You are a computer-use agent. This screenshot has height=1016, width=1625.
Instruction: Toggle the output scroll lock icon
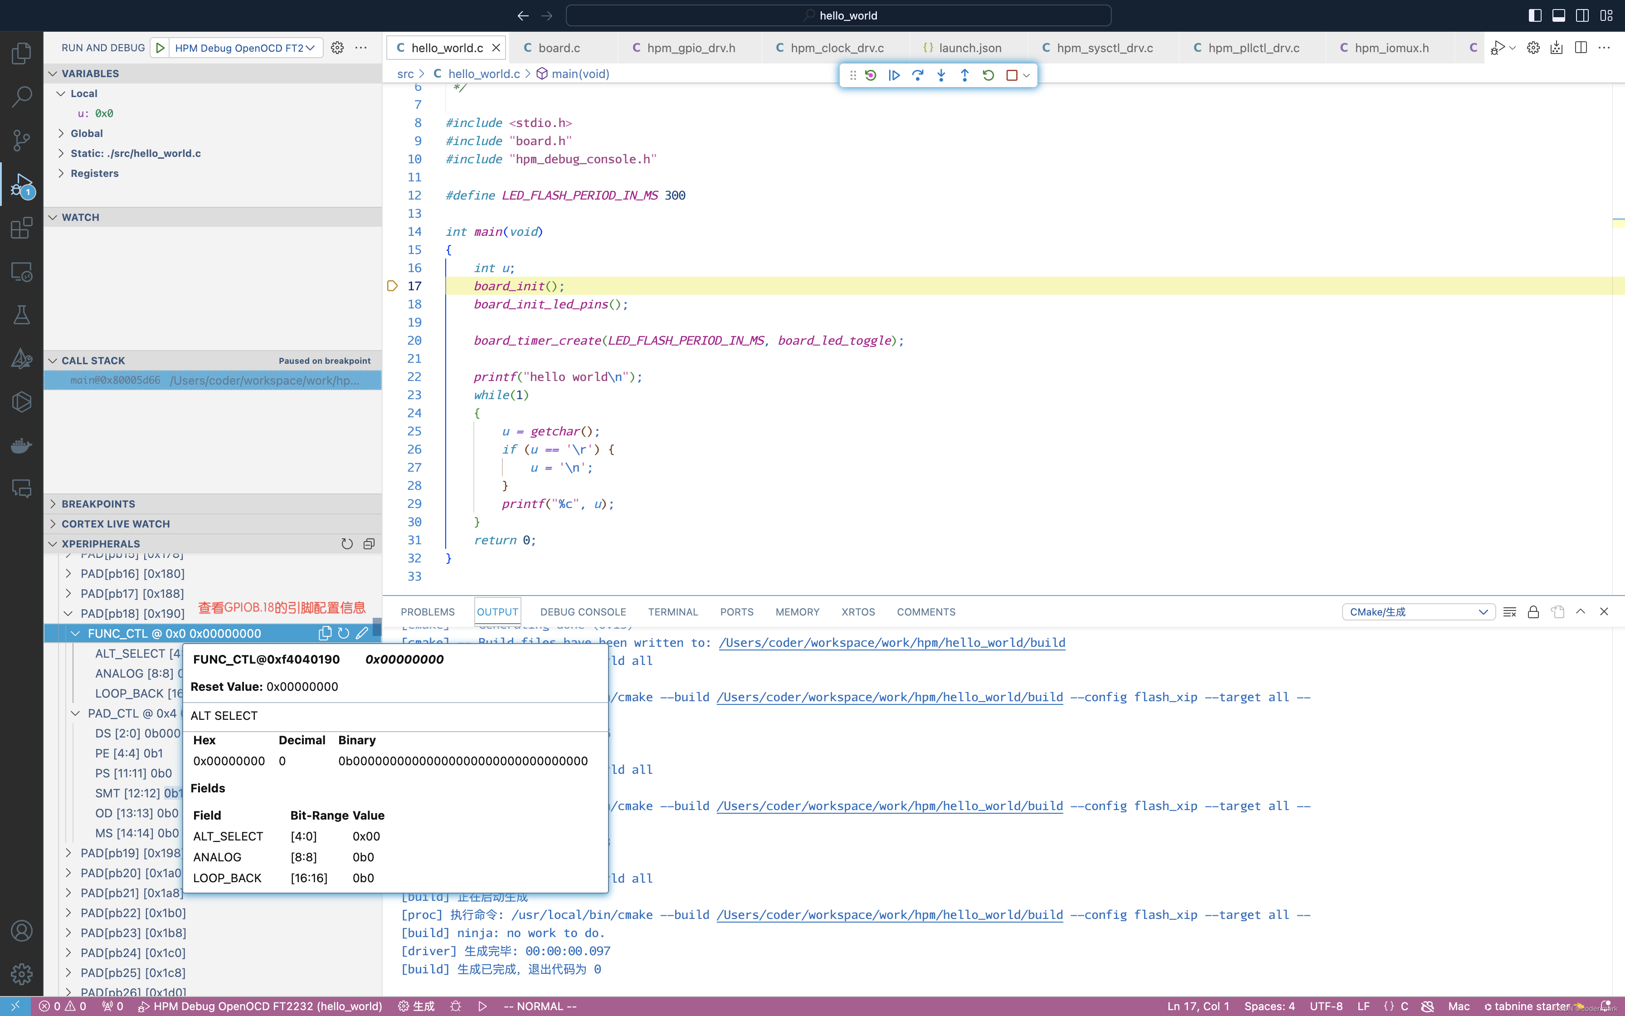click(1533, 611)
